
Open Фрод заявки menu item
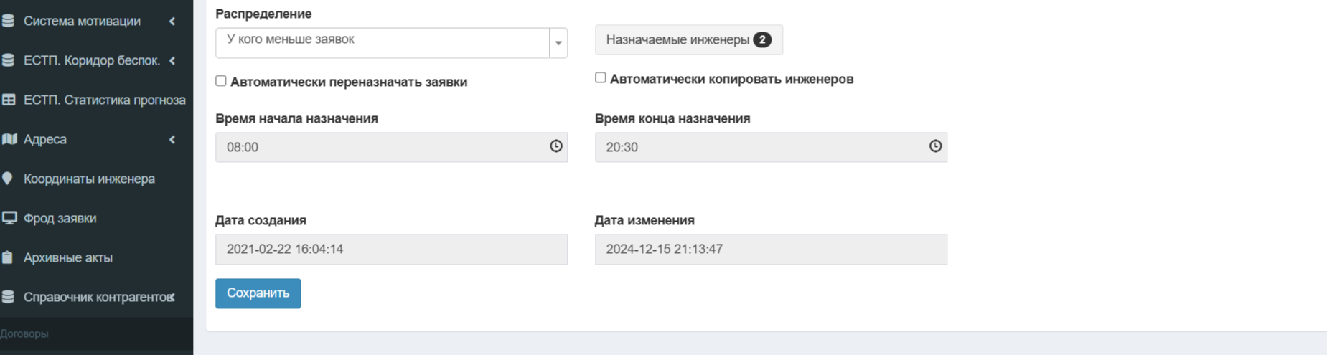click(60, 218)
